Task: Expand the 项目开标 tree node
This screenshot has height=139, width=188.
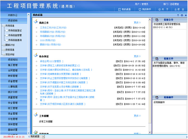Action: (4, 55)
